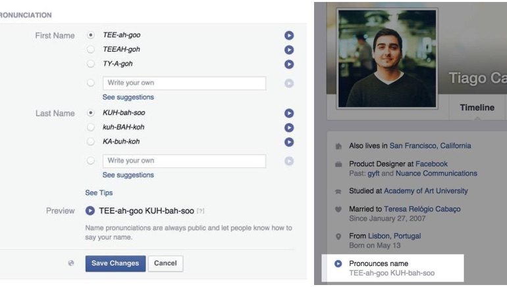Play the TEEAH-goh pronunciation audio

pyautogui.click(x=288, y=50)
